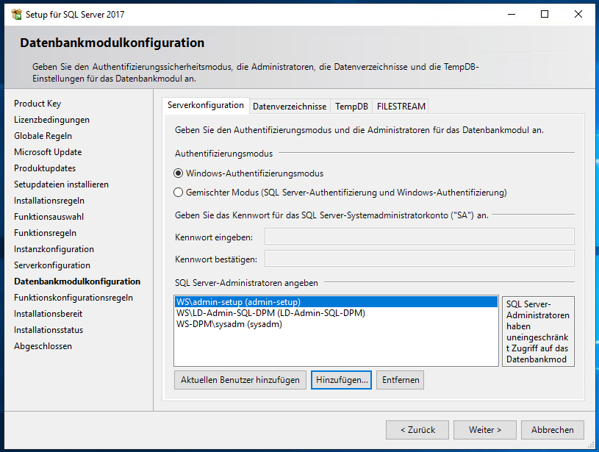Click Lizenzbedingungen step in sidebar
The image size is (599, 452).
51,120
